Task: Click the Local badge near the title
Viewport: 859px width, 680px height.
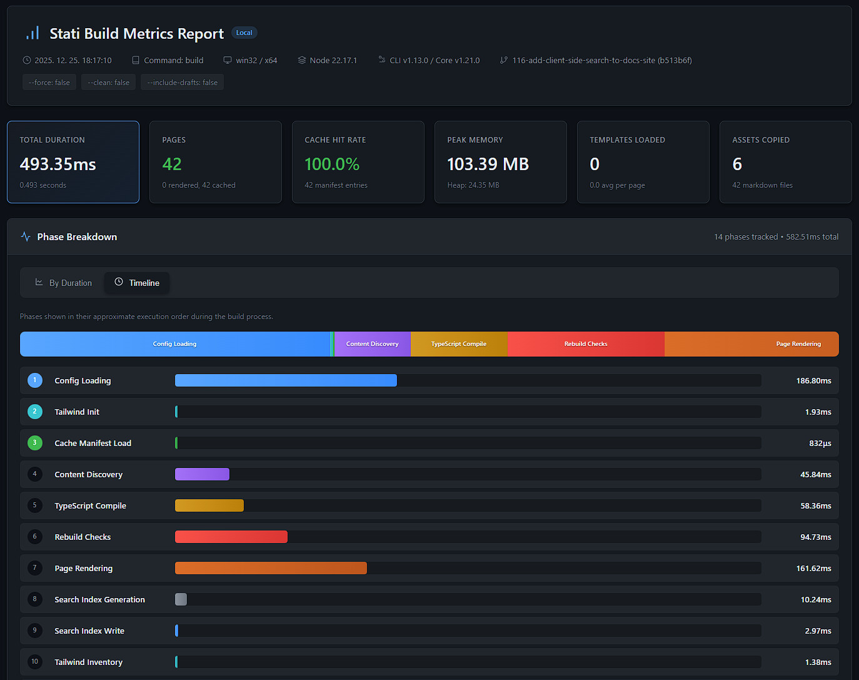Action: tap(244, 33)
